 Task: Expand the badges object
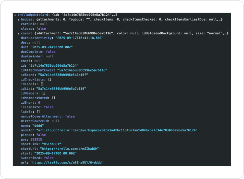pyautogui.click(x=19, y=20)
